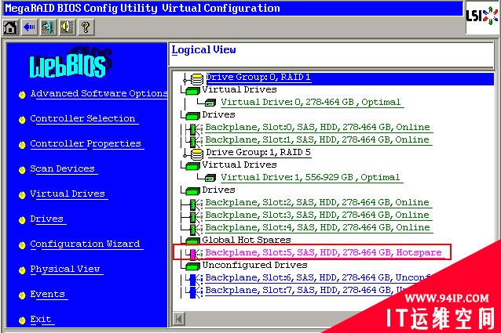This screenshot has width=501, height=333.
Task: Click the blue Slot:7 unconfigured drive icon
Action: (195, 291)
